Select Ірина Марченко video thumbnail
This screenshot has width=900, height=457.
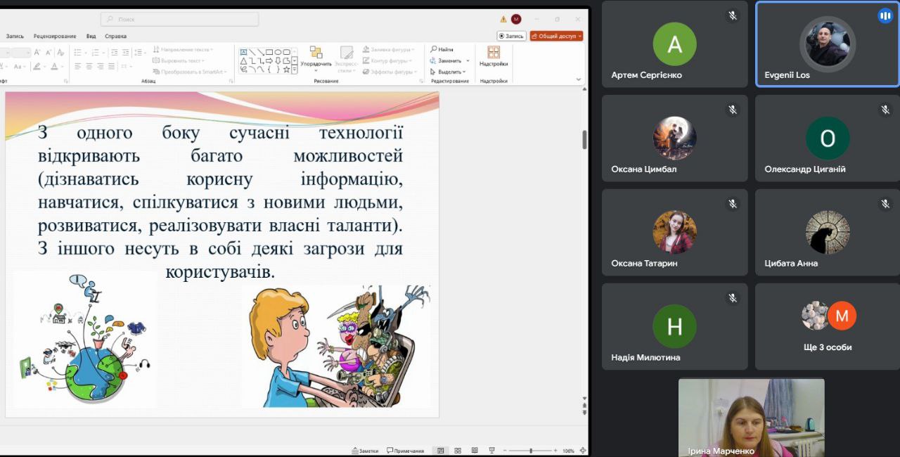pos(751,418)
